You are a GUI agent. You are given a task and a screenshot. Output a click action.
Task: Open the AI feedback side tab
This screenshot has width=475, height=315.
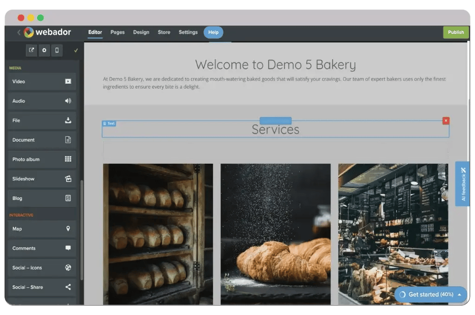tap(462, 184)
